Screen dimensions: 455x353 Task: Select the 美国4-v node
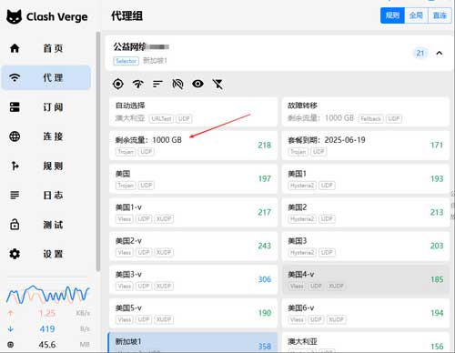(x=366, y=279)
